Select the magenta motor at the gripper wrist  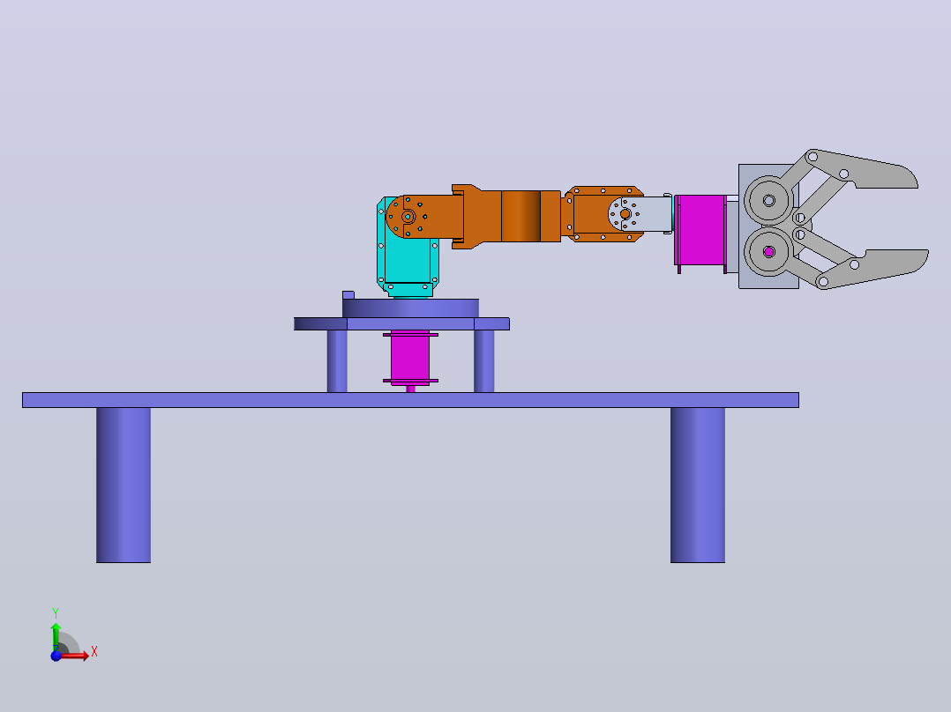tap(700, 231)
